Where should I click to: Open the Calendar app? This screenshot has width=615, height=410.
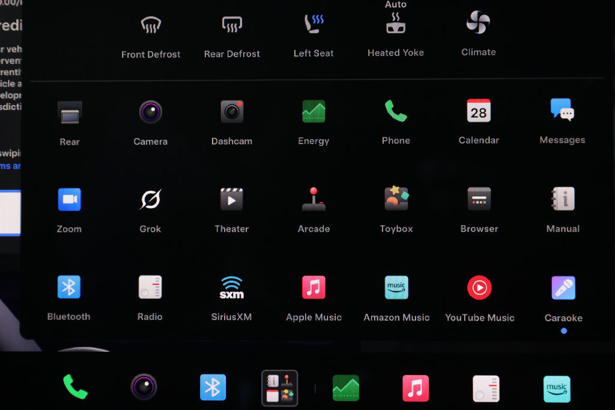(479, 110)
